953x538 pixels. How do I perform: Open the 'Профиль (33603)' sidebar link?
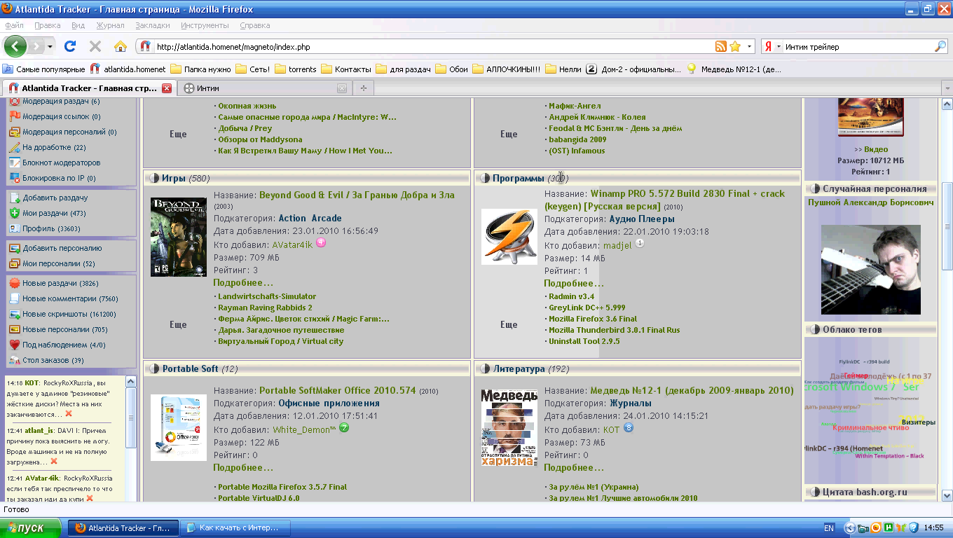(51, 228)
